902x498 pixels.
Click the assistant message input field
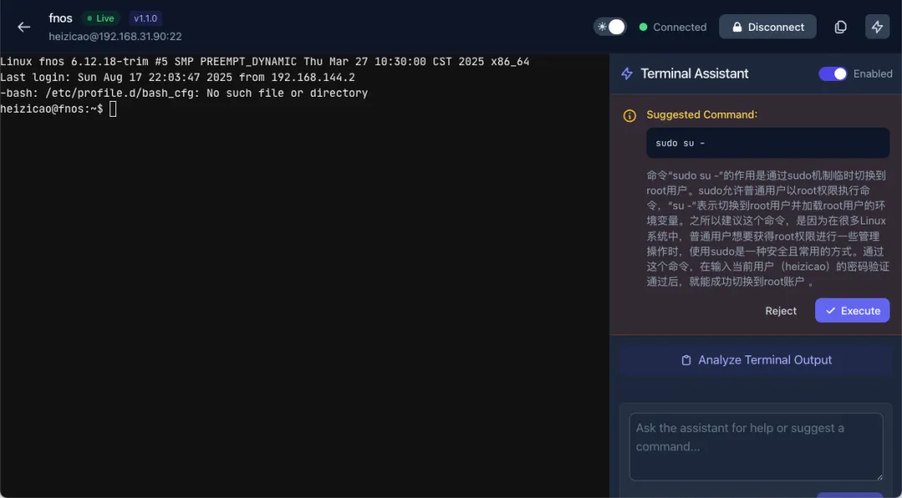756,446
